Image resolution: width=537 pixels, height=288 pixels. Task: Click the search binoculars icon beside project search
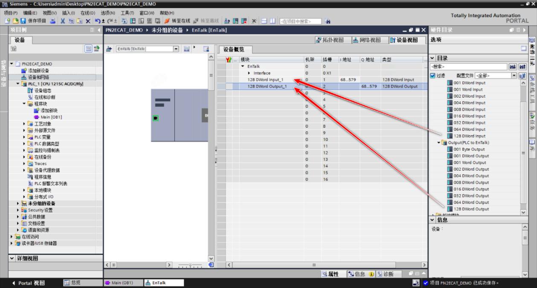(x=327, y=21)
